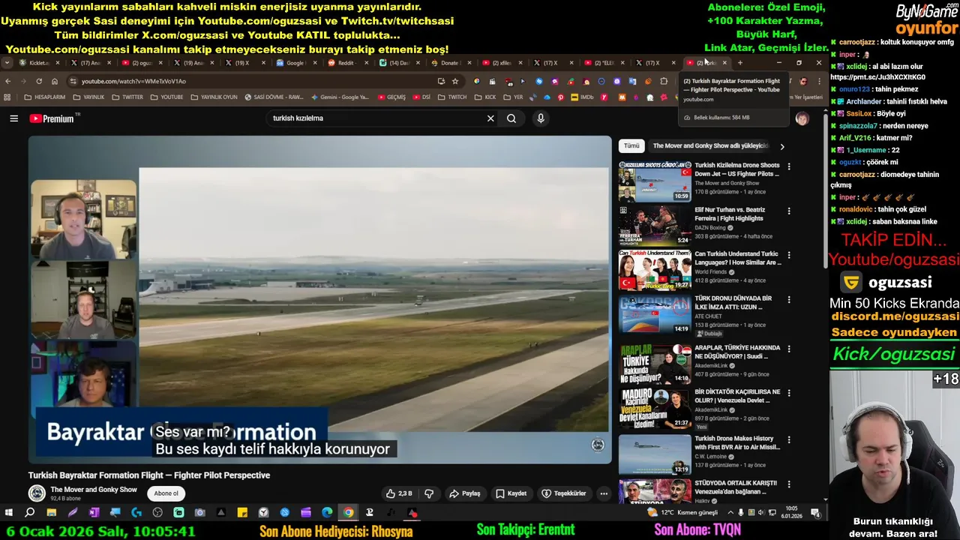Switch to the Google browser tab
The width and height of the screenshot is (960, 540).
[294, 63]
